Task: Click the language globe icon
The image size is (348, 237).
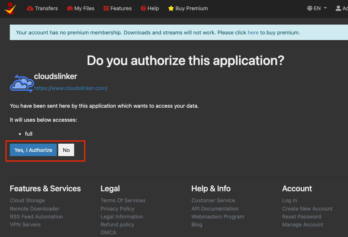Action: coord(309,8)
